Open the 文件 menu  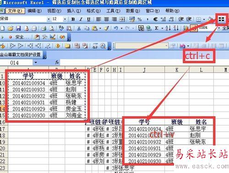[15, 11]
